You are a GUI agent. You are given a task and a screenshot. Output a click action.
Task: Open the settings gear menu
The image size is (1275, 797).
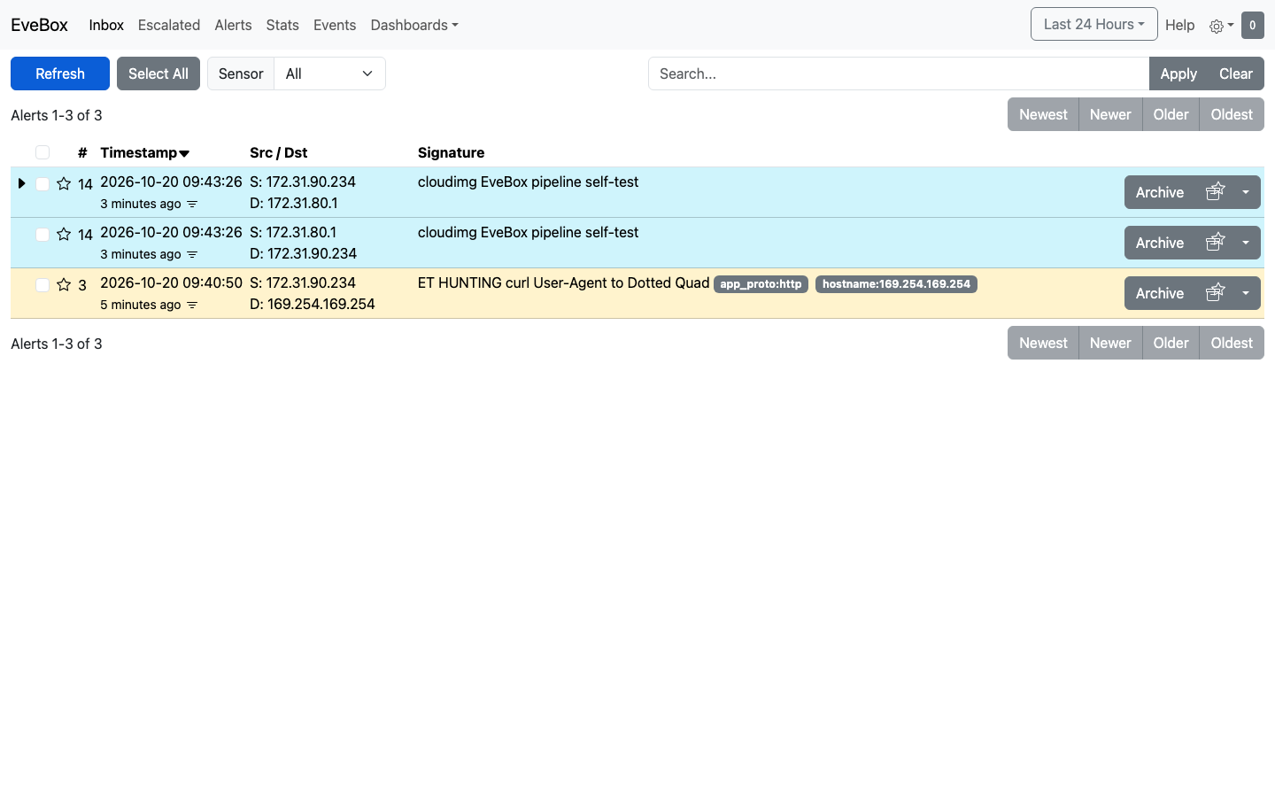[x=1221, y=26]
